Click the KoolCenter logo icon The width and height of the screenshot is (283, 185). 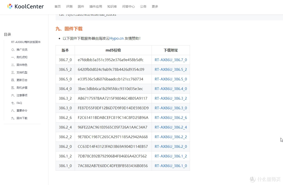[10, 6]
